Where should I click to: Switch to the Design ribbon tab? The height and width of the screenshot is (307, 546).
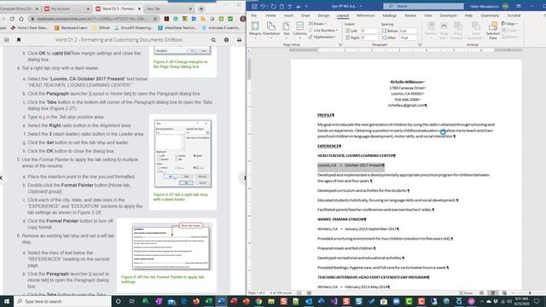click(323, 15)
